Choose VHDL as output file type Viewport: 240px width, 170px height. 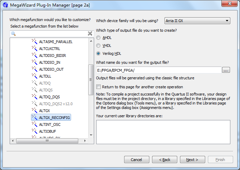tap(99, 46)
